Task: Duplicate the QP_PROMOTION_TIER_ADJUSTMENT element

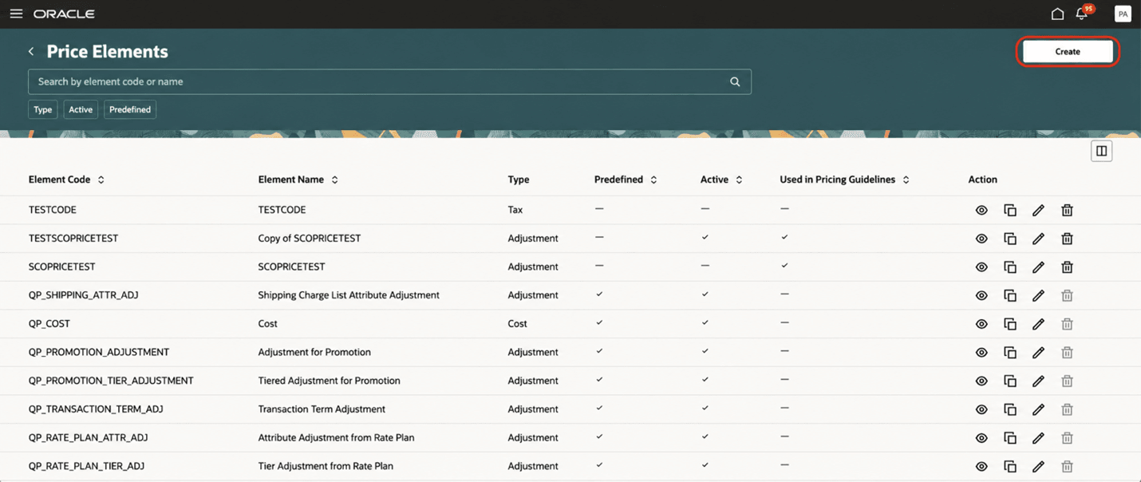Action: [1010, 381]
